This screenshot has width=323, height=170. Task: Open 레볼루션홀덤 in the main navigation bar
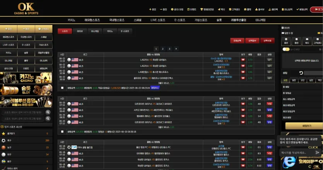click(239, 20)
